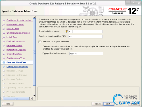The image size is (142, 107).
Task: Close the installer window
Action: (x=139, y=3)
